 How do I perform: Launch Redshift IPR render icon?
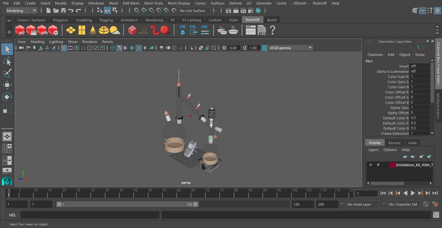coord(42,30)
